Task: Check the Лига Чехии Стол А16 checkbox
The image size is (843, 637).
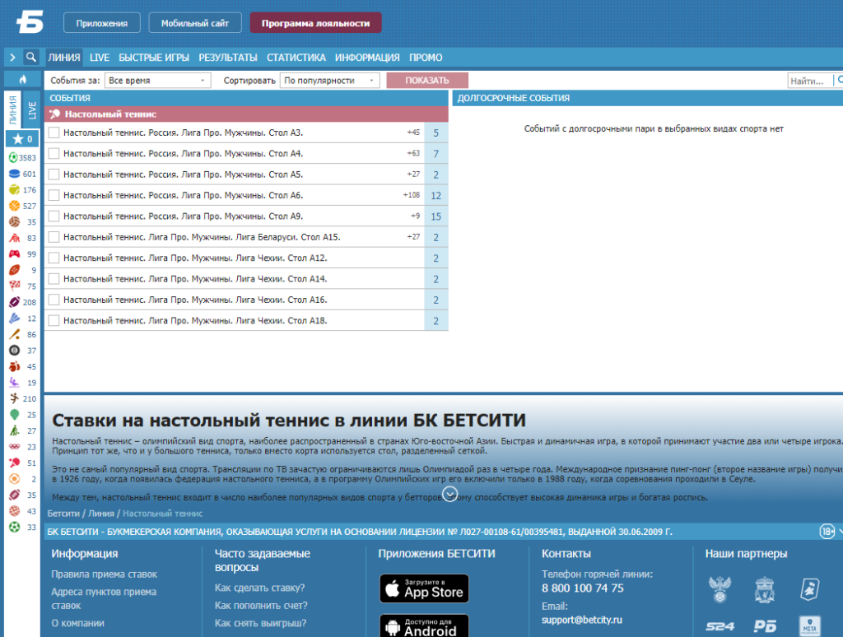Action: (x=54, y=300)
